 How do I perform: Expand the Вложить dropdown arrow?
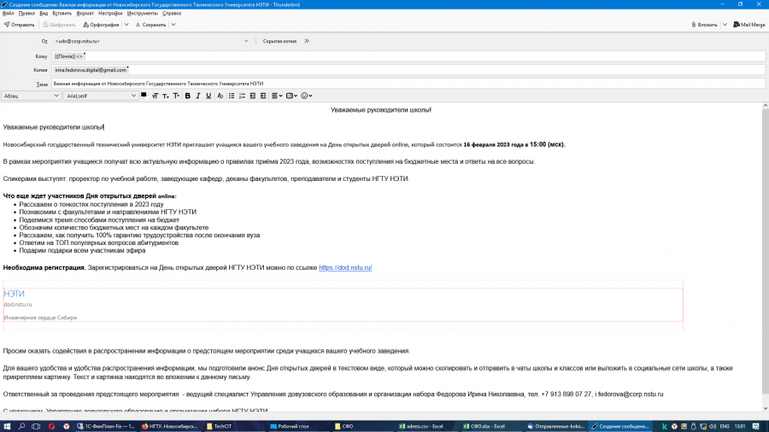pyautogui.click(x=725, y=25)
